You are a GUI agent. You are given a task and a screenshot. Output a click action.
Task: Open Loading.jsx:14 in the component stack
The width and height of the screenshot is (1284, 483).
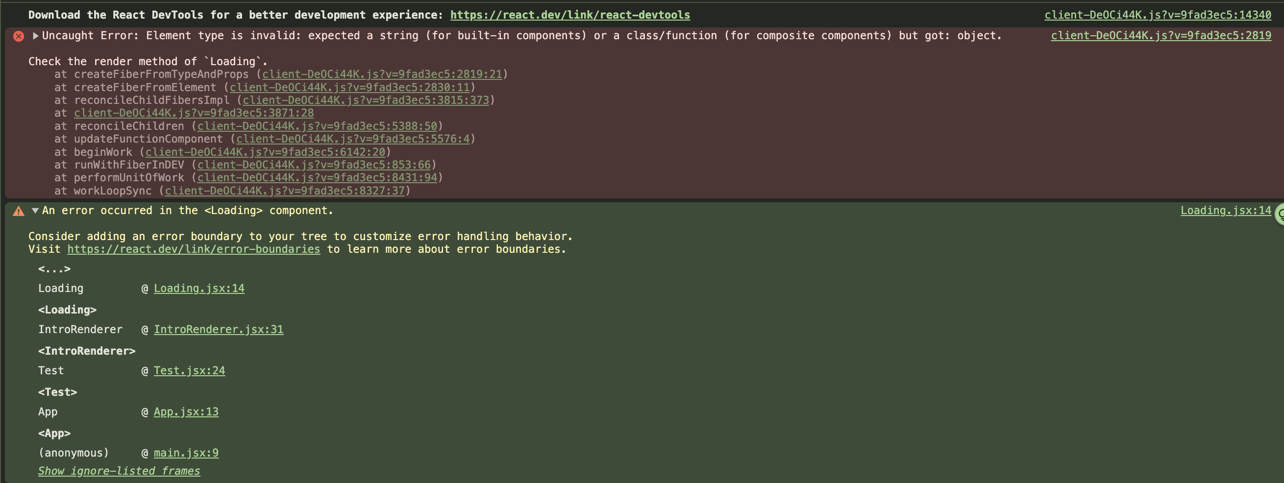199,289
